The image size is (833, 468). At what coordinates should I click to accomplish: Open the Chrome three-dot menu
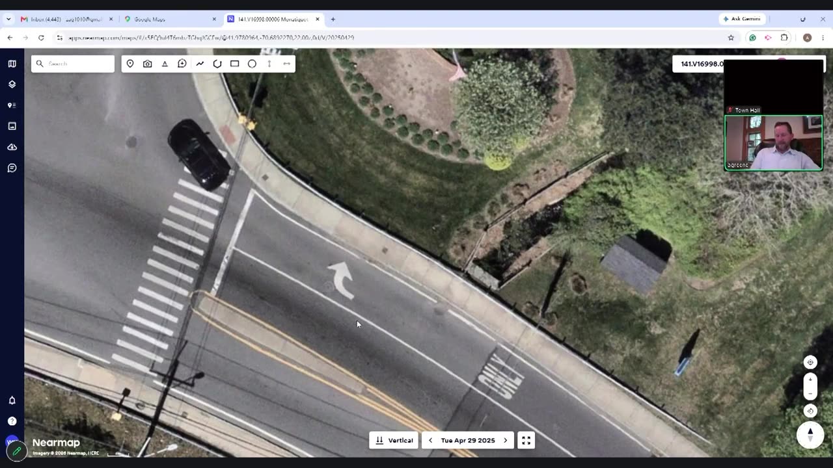point(823,38)
